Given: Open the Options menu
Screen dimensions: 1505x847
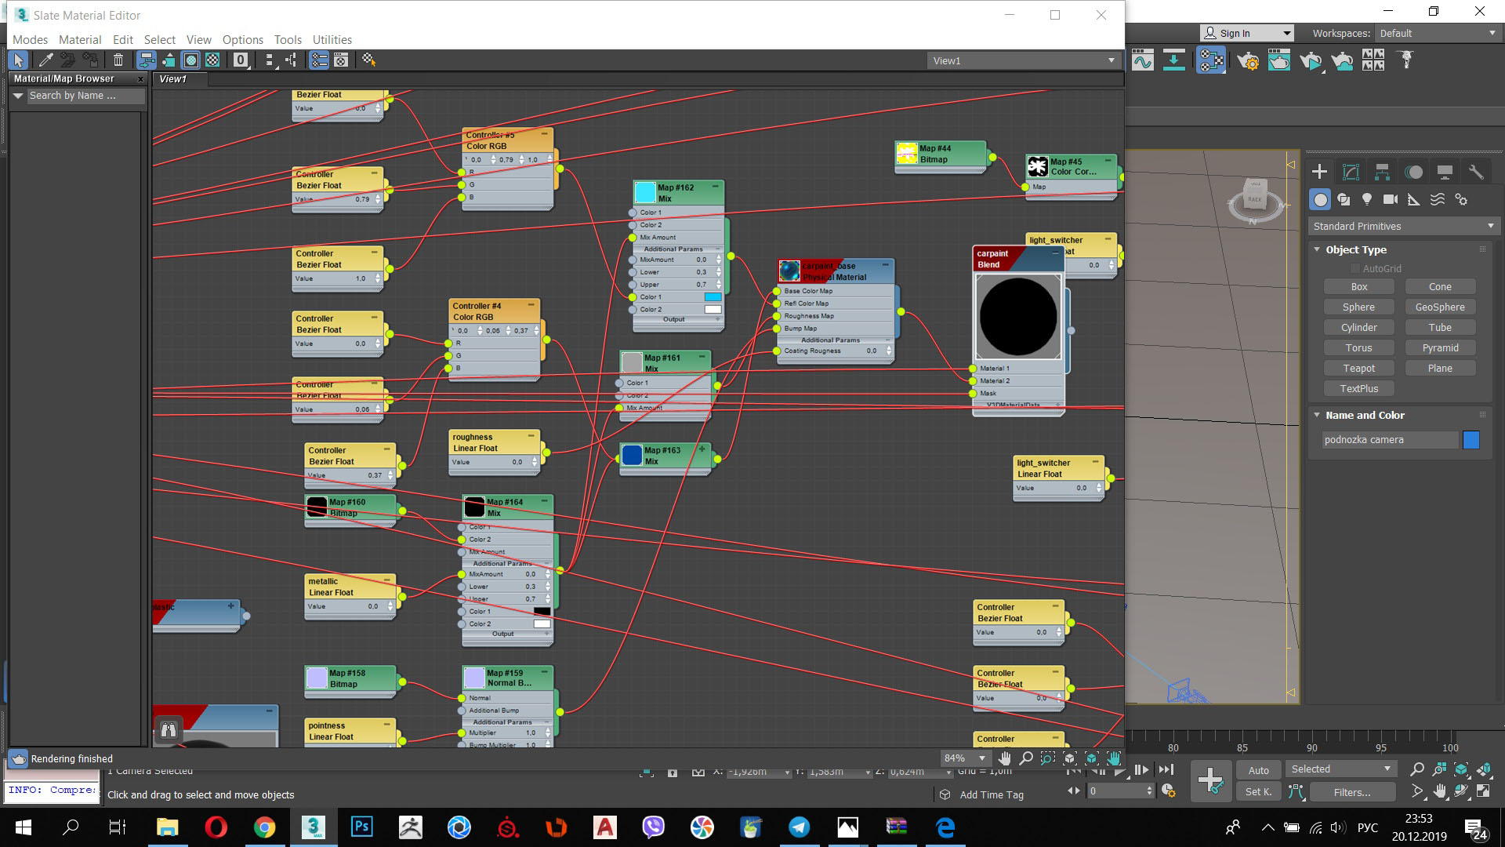Looking at the screenshot, I should [x=243, y=39].
